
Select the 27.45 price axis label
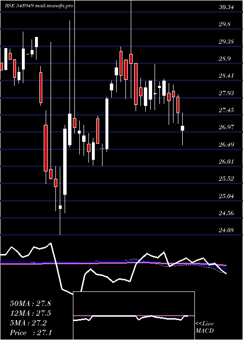click(x=226, y=110)
